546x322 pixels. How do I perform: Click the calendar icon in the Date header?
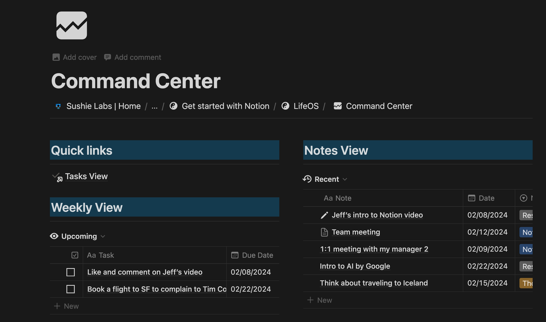pos(472,198)
